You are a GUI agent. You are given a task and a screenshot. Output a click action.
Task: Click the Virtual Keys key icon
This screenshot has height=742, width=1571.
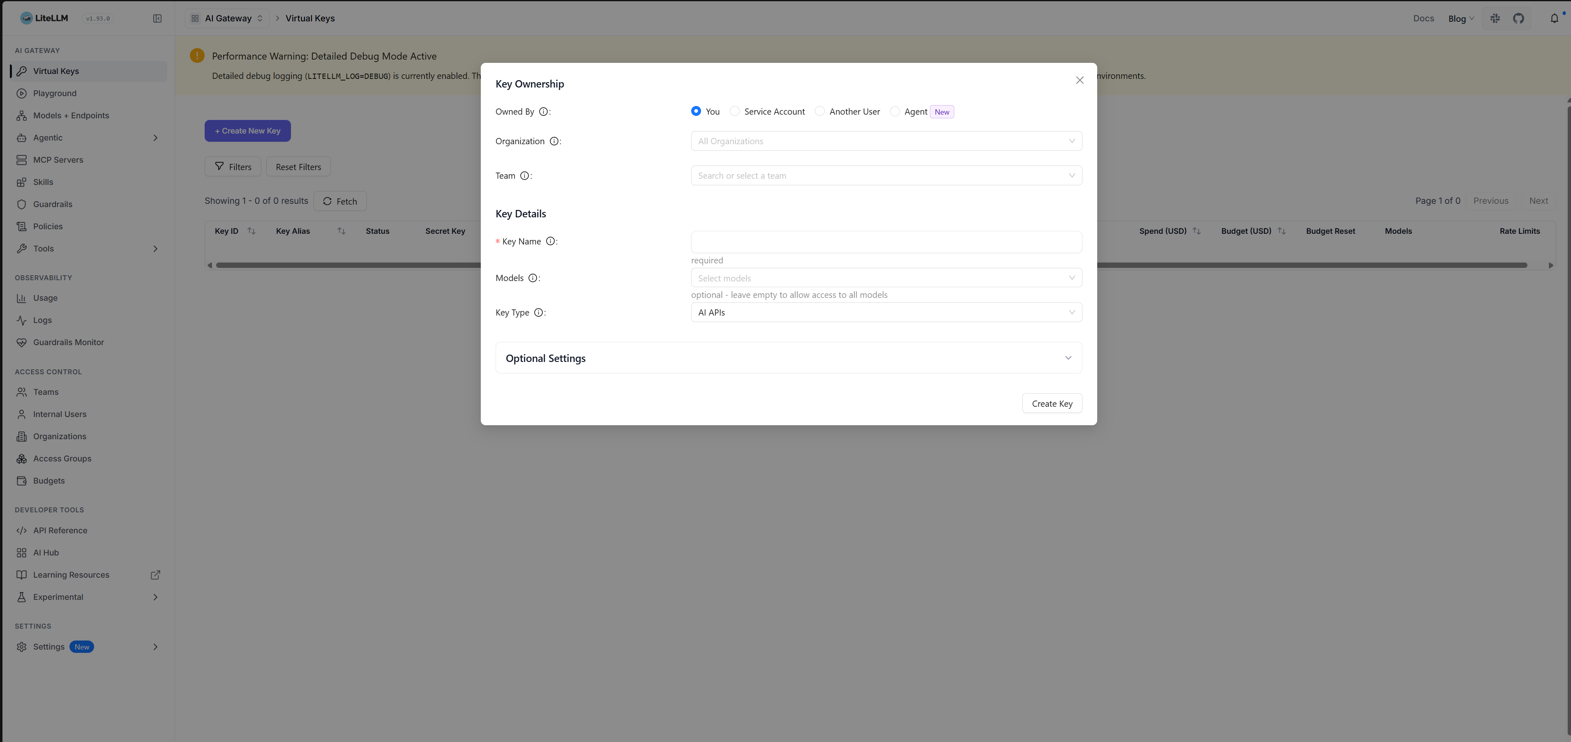(x=21, y=71)
